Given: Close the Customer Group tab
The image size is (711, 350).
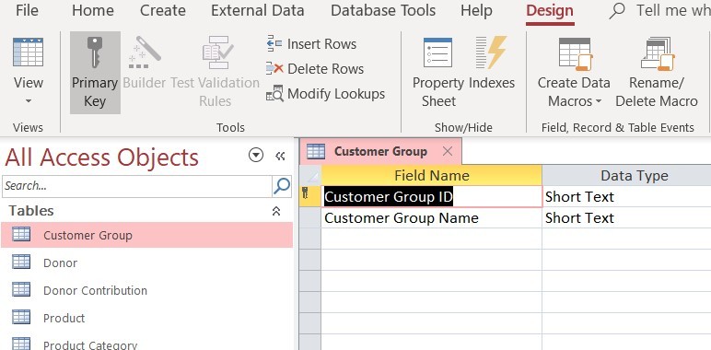Looking at the screenshot, I should (x=448, y=151).
